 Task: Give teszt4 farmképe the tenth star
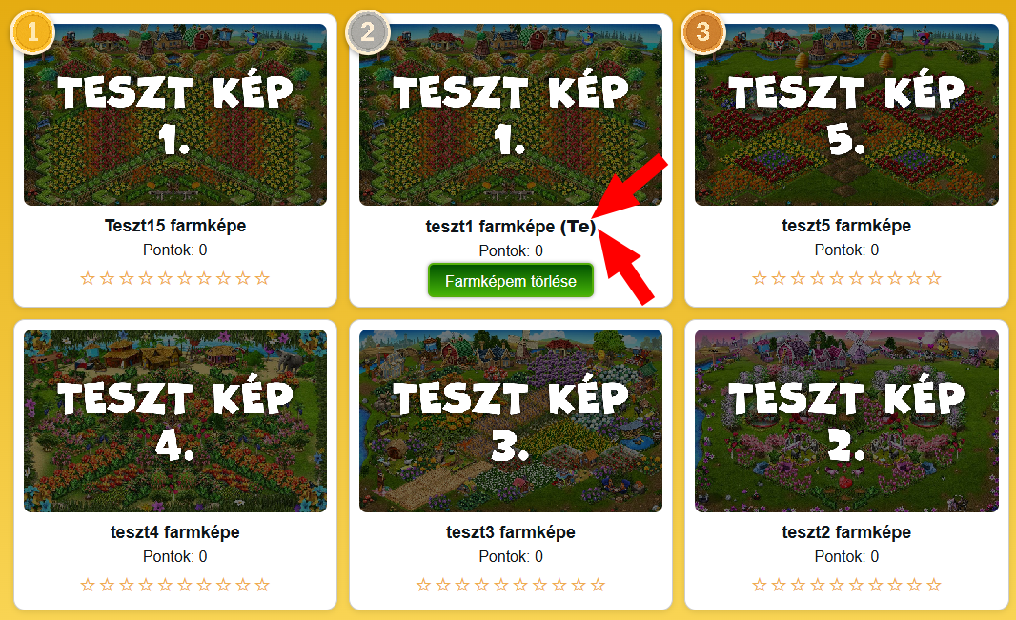coord(262,585)
